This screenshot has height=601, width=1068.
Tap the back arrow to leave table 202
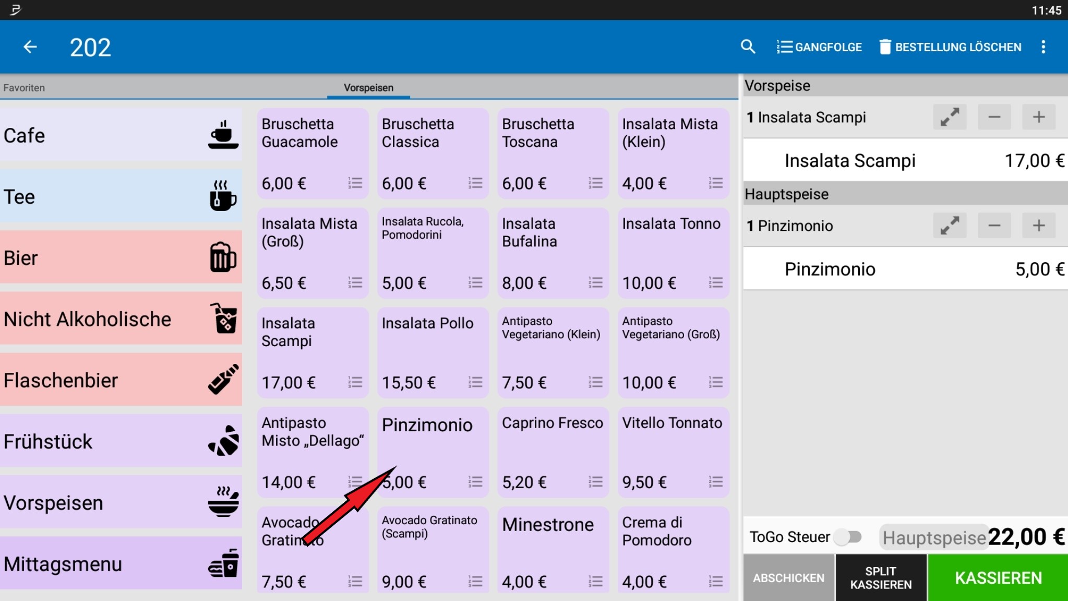click(30, 46)
